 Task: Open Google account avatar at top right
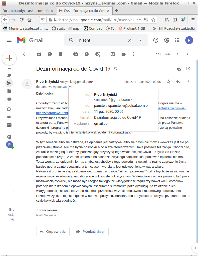(189, 40)
